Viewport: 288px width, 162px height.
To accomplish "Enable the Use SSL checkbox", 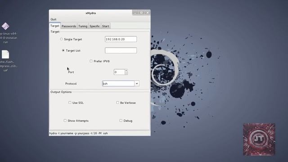I will coord(70,103).
